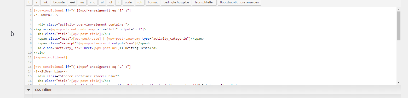
Task: Click the 'del' strikethrough button
Action: 73,3
